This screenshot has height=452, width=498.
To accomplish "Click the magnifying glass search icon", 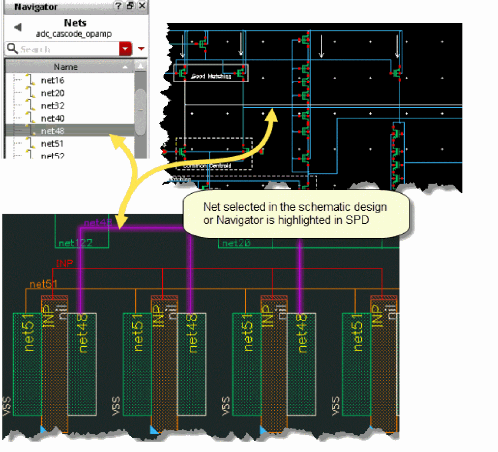I will click(12, 49).
